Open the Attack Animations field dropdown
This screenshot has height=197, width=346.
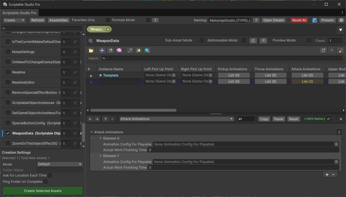[177, 119]
